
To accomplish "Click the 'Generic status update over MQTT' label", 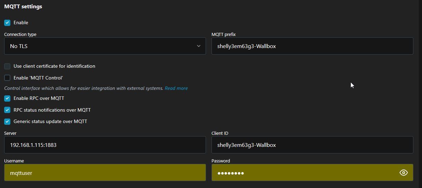I will [x=50, y=122].
